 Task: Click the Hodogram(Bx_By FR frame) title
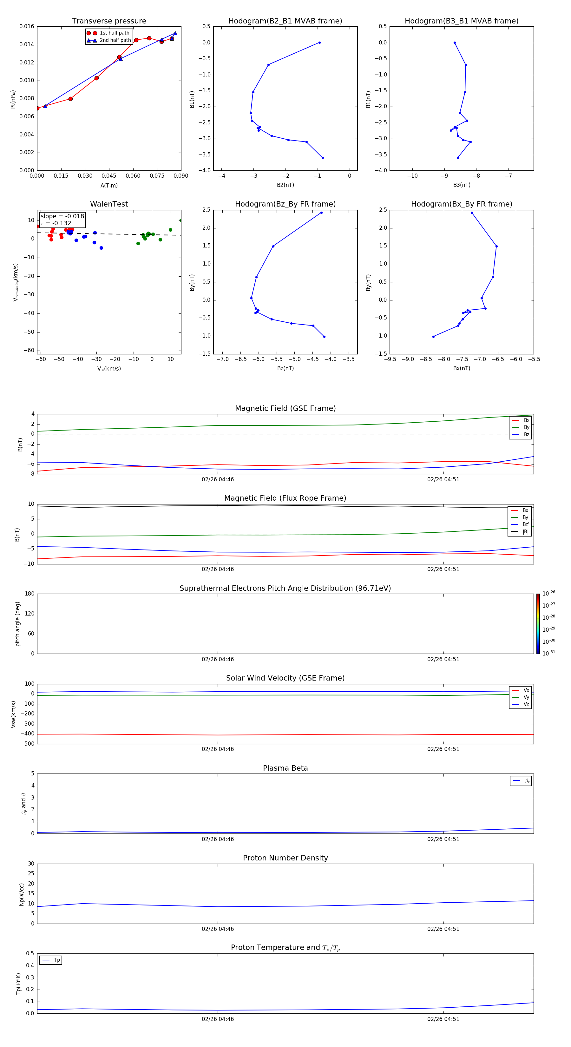[x=462, y=204]
